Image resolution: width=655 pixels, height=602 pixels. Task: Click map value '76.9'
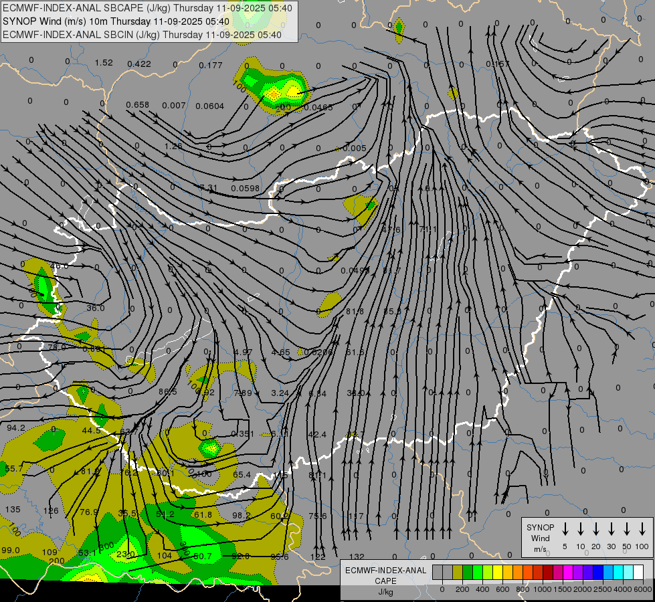pos(89,512)
